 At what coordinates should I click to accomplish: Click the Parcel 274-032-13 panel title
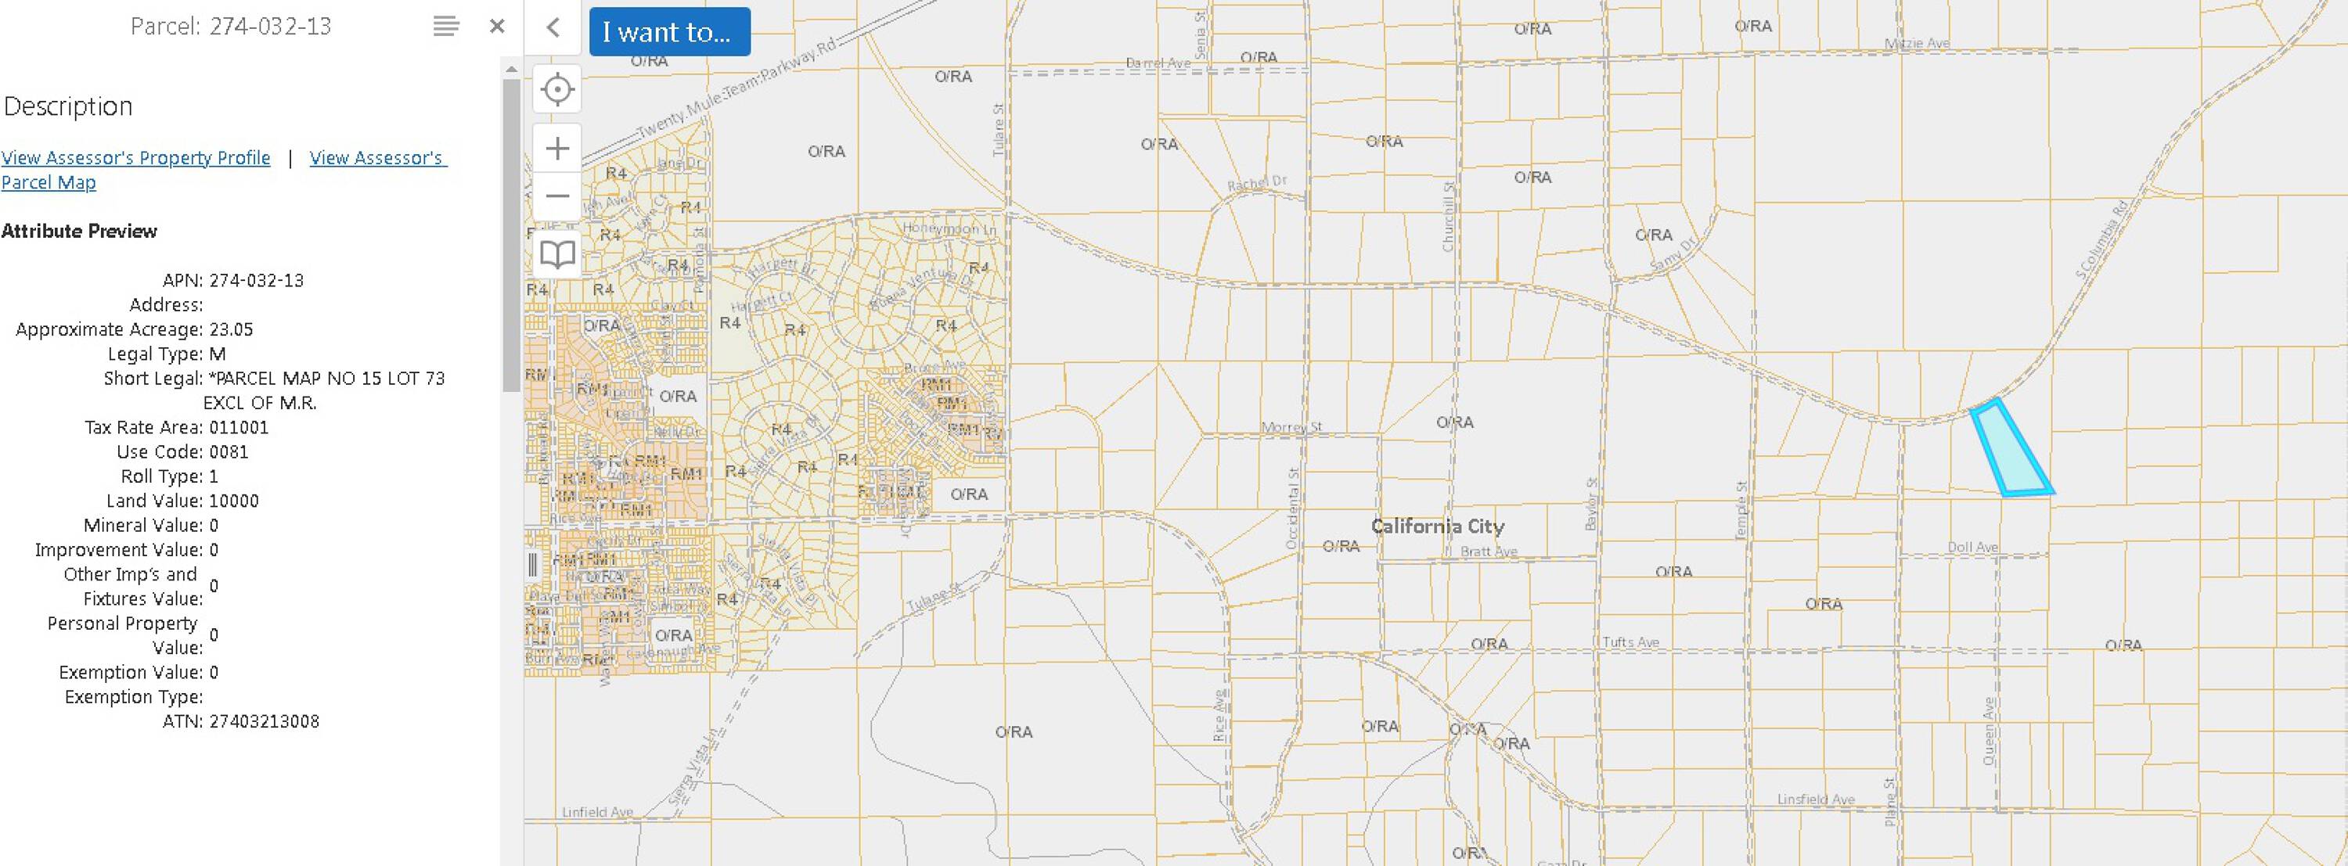point(231,27)
